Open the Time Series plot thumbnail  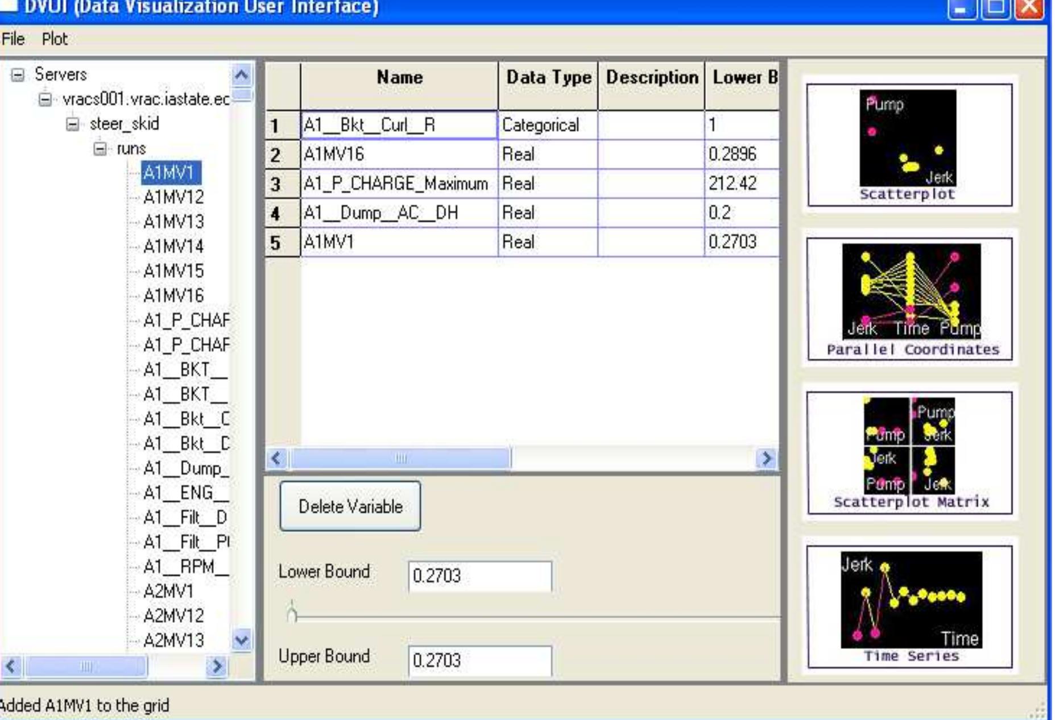[909, 607]
